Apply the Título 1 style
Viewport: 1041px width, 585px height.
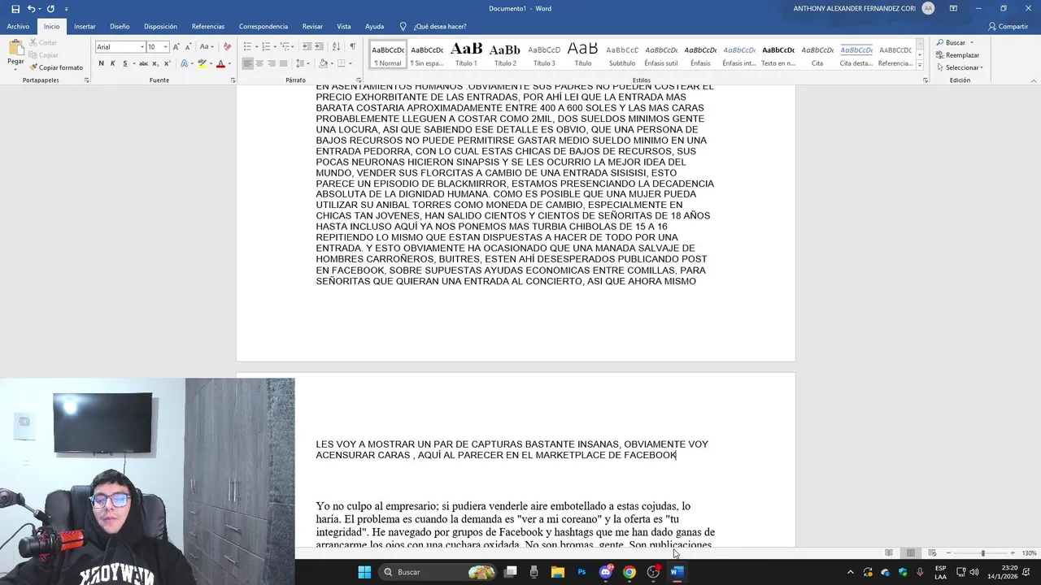[x=466, y=54]
